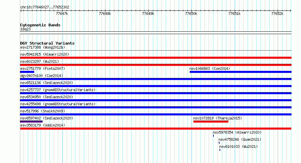Click the chr18:77646027..77652302 coordinate label
301x163 pixels.
coord(45,7)
